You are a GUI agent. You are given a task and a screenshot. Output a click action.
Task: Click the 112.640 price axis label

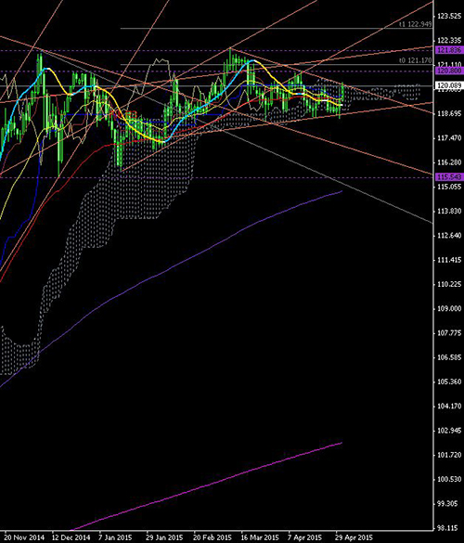click(449, 236)
